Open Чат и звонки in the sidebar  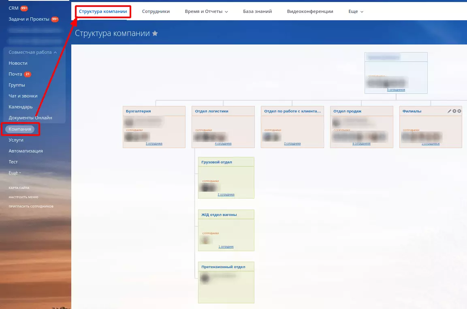(x=23, y=96)
